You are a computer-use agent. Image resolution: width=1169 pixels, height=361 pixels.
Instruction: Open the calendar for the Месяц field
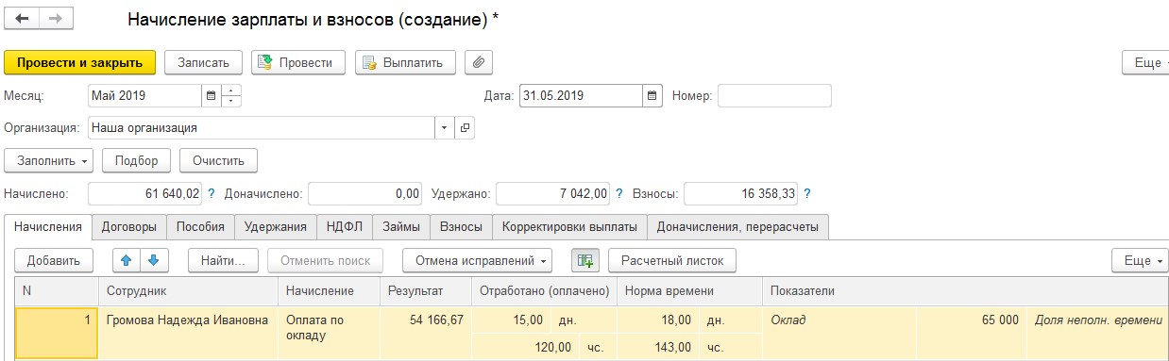click(211, 96)
